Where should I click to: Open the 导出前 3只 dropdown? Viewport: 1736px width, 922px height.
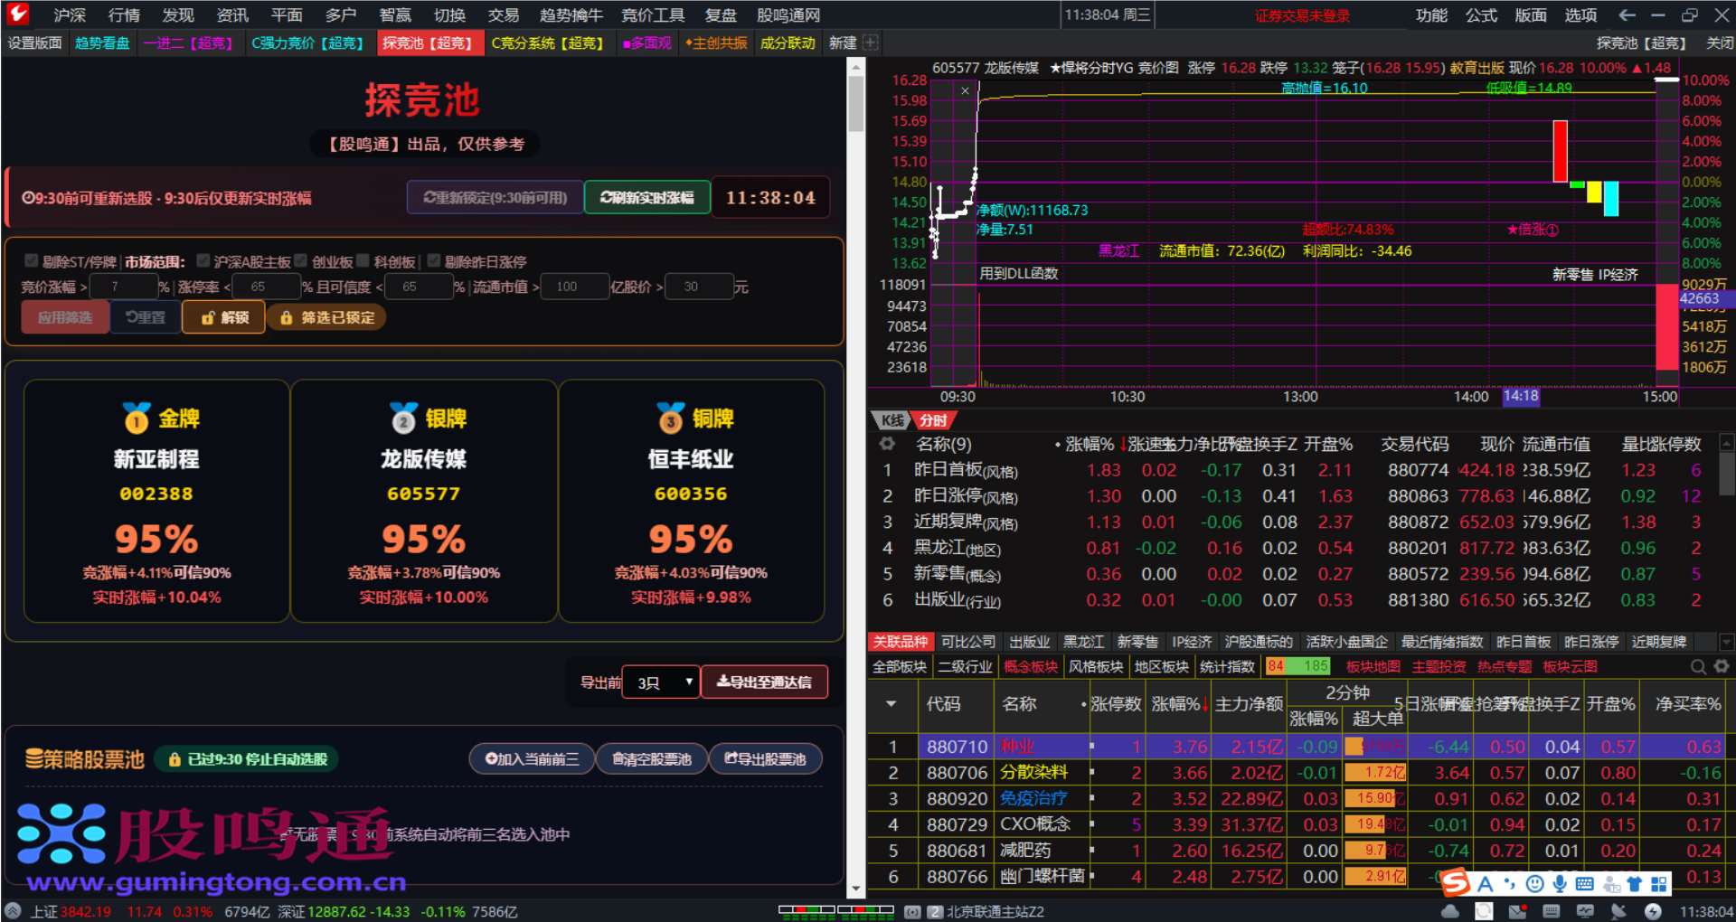coord(662,682)
